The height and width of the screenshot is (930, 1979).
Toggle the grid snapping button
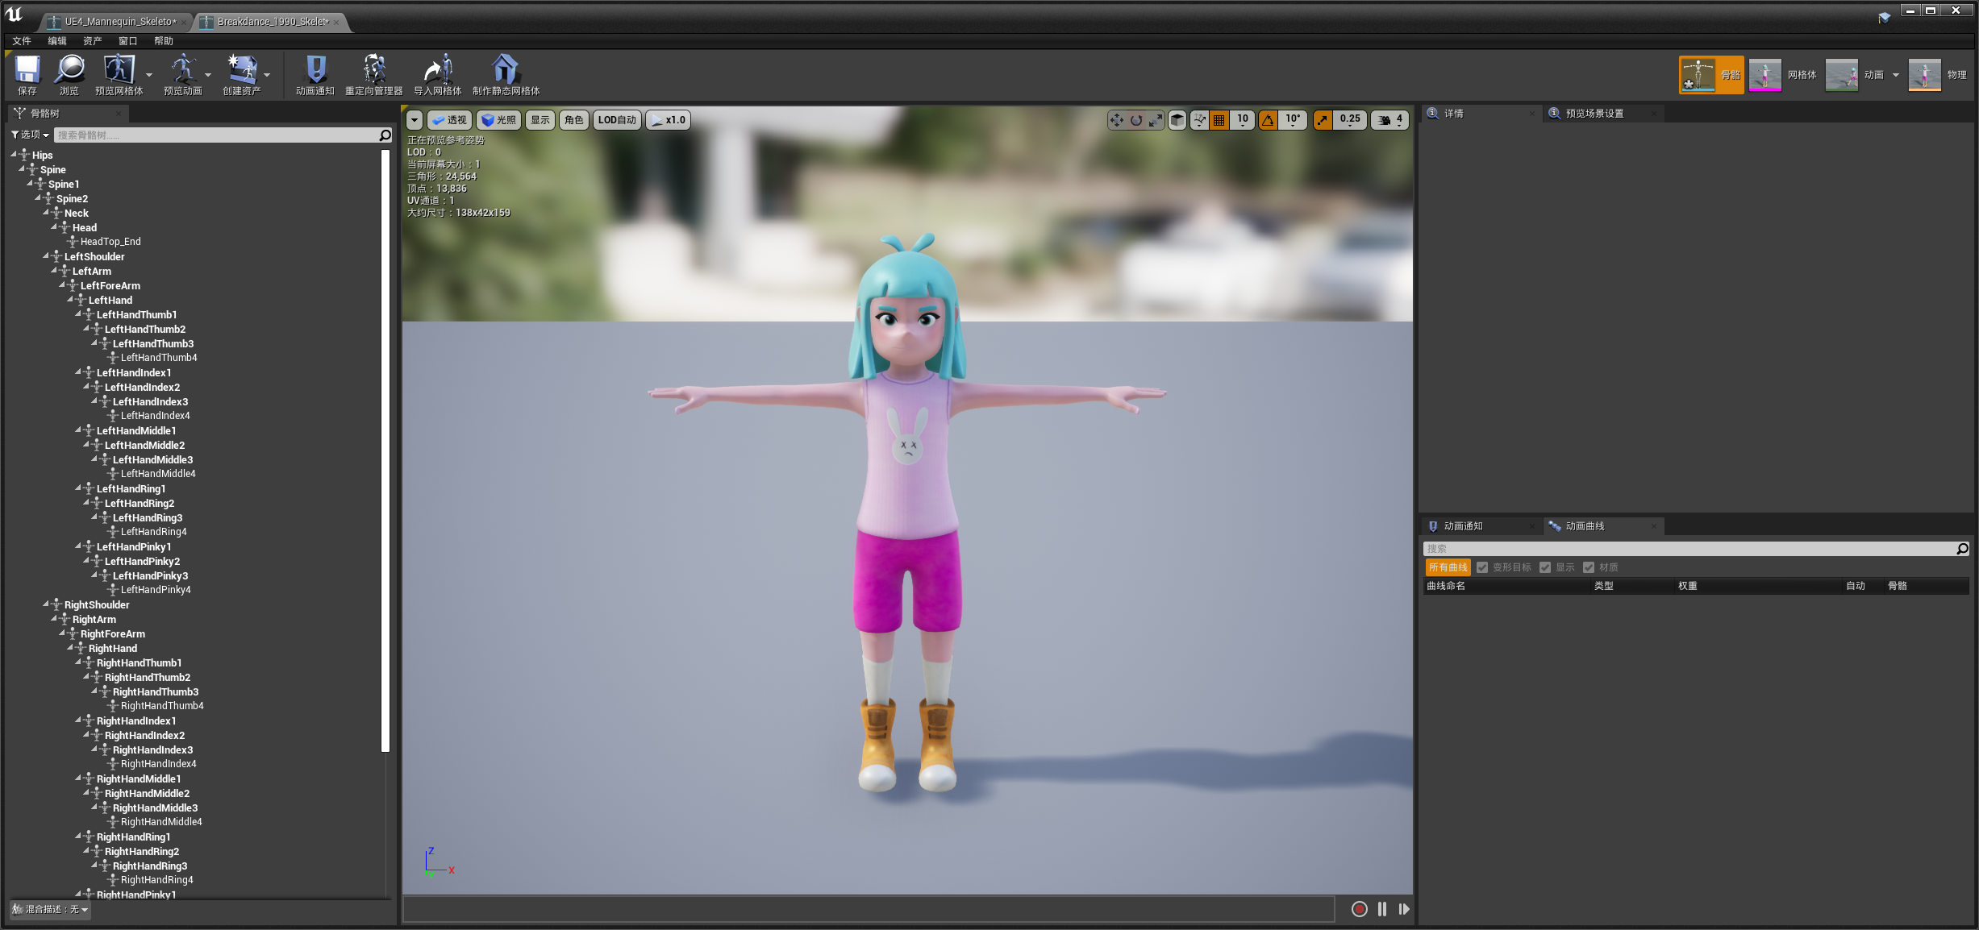(x=1219, y=120)
